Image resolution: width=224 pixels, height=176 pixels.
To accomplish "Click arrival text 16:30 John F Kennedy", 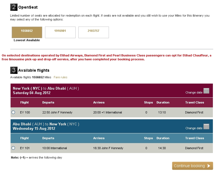I will (x=108, y=148).
